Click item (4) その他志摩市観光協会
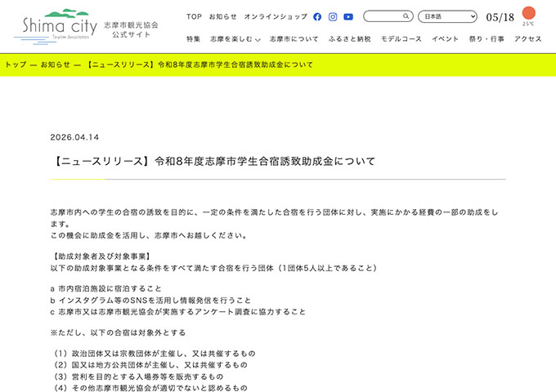 click(150, 388)
